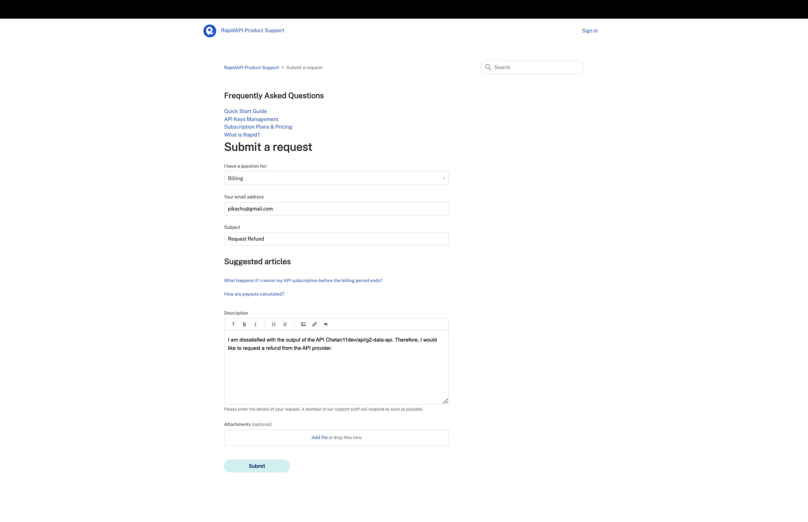Click the ordered list icon
The image size is (808, 522).
[x=285, y=324]
